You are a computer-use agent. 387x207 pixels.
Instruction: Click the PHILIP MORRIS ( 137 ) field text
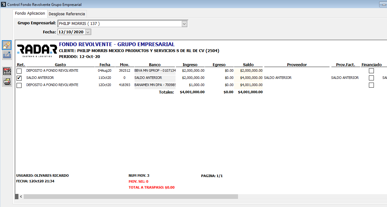79,24
